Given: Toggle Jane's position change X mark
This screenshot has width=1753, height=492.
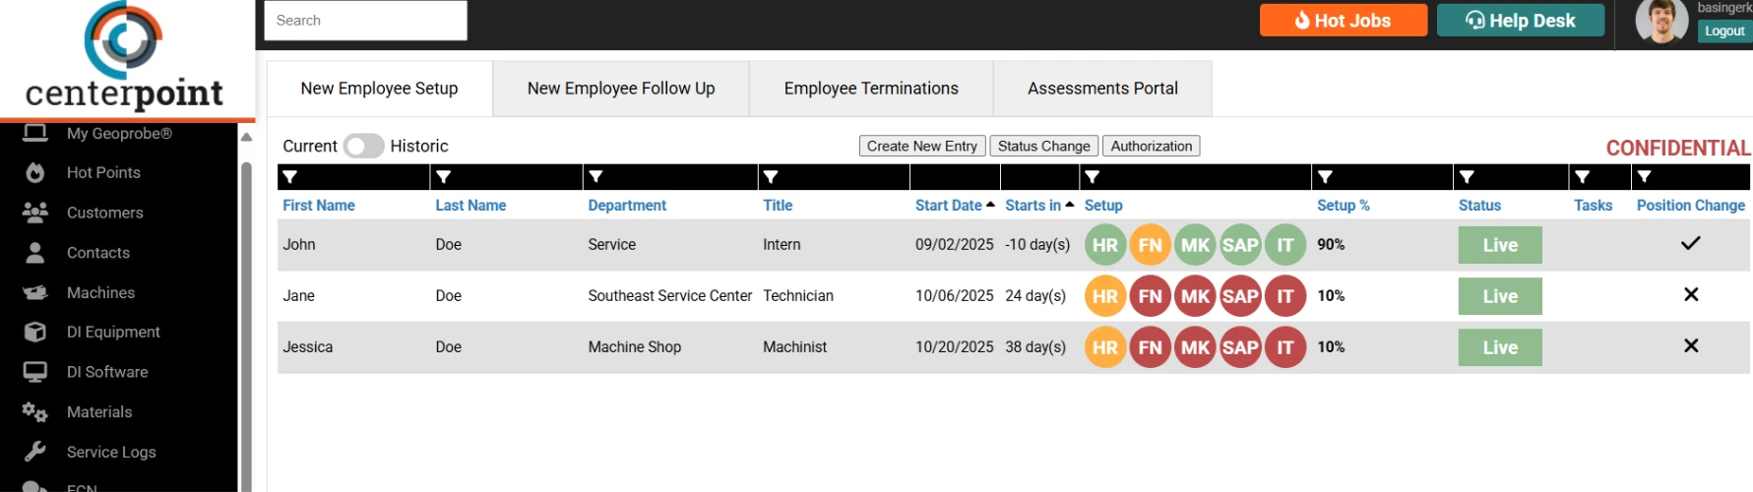Looking at the screenshot, I should click(1691, 294).
